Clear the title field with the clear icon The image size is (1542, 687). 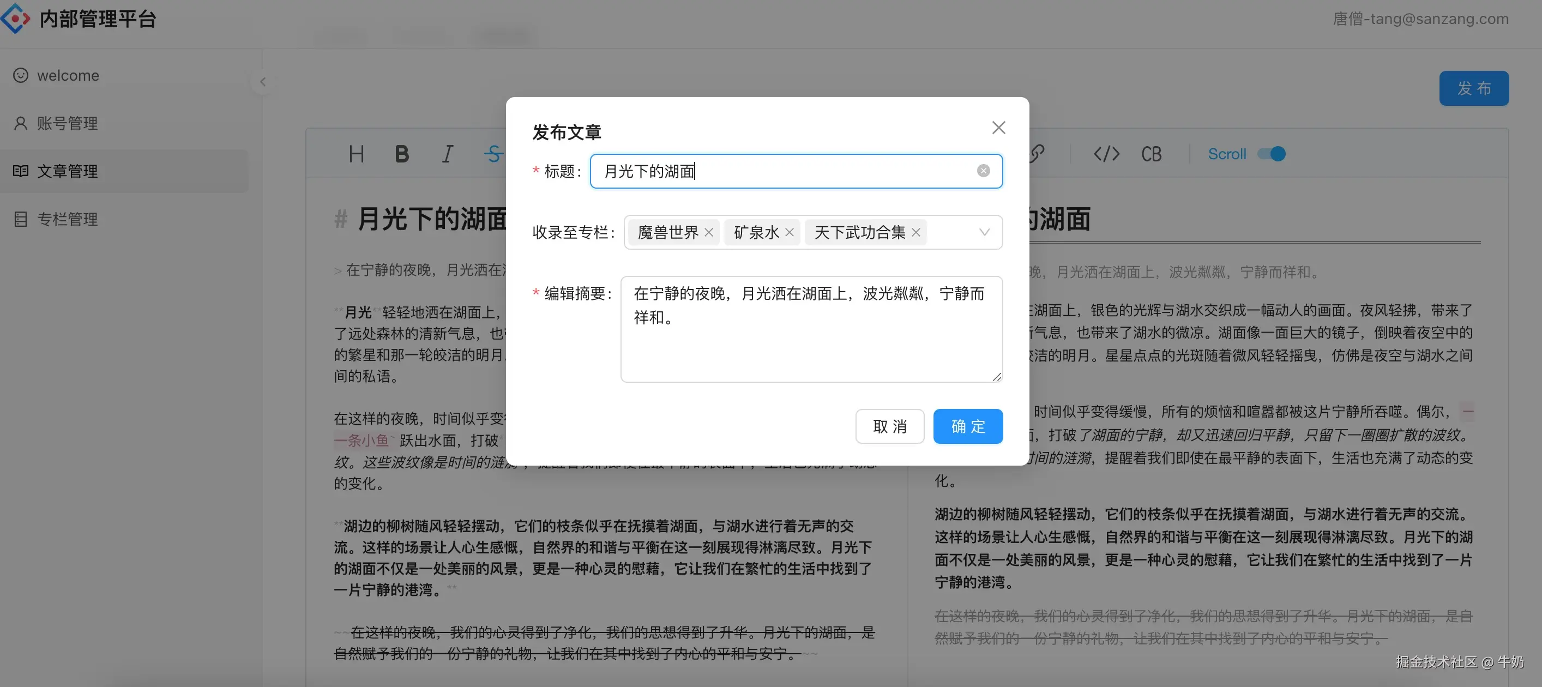[x=984, y=171]
